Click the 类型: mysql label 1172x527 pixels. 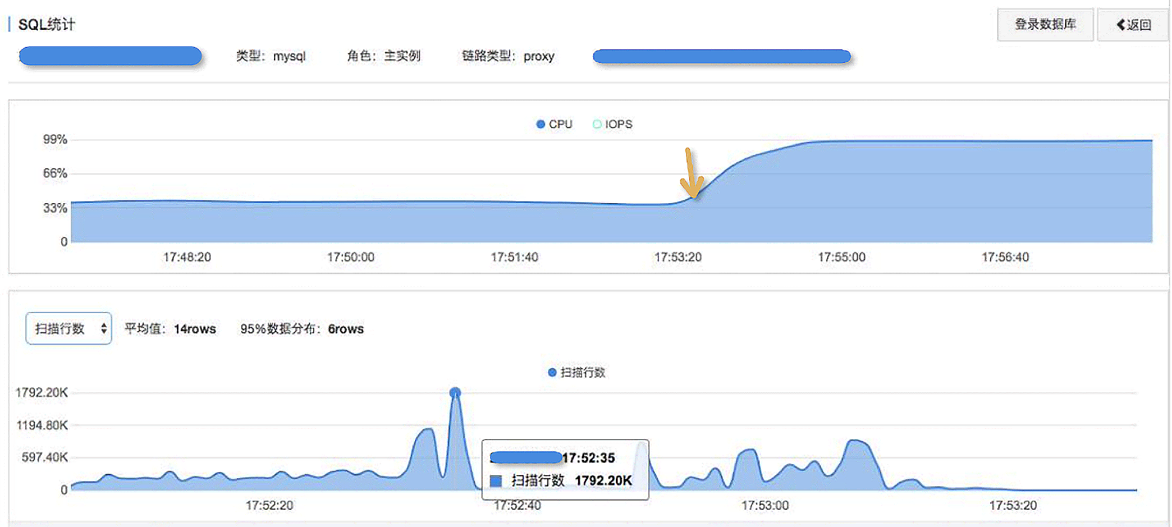point(270,56)
